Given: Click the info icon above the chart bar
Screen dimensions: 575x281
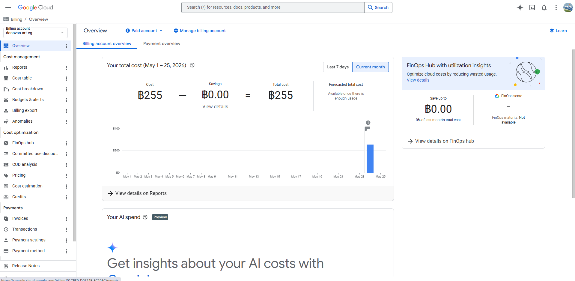Looking at the screenshot, I should click(x=368, y=123).
